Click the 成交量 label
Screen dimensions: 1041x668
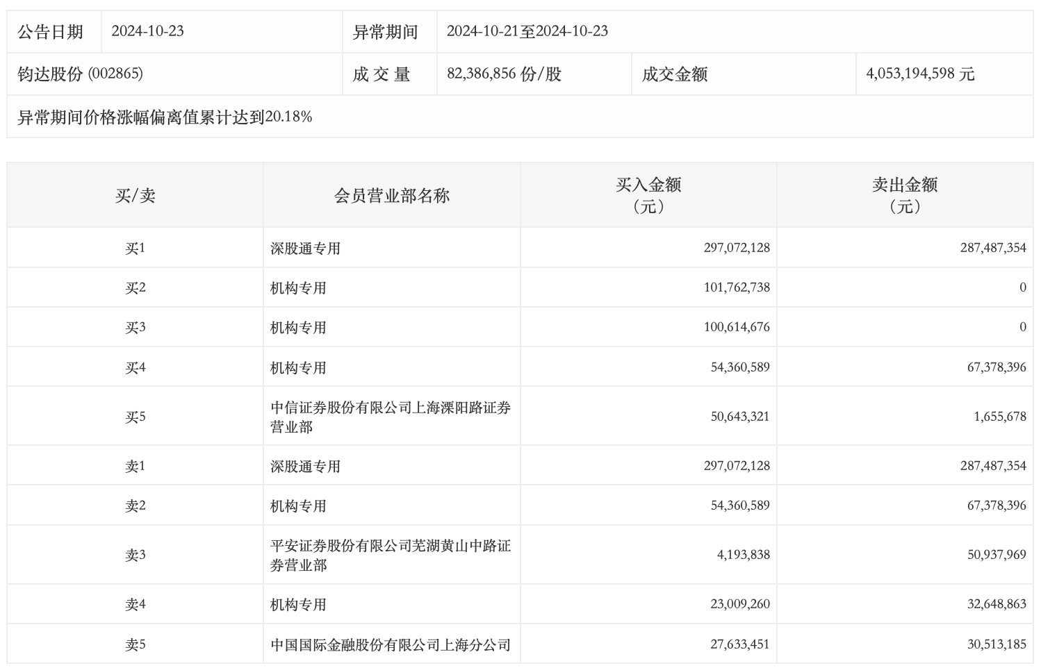tap(381, 74)
